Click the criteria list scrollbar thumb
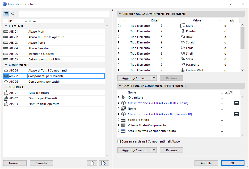The width and height of the screenshot is (249, 169). [242, 38]
